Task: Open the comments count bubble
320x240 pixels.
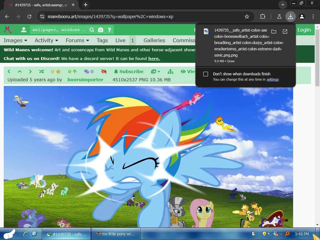Action: point(89,72)
